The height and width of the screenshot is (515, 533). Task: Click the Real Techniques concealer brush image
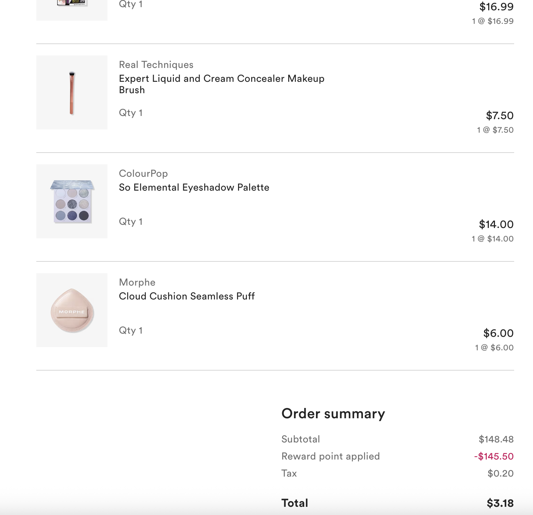[x=72, y=92]
